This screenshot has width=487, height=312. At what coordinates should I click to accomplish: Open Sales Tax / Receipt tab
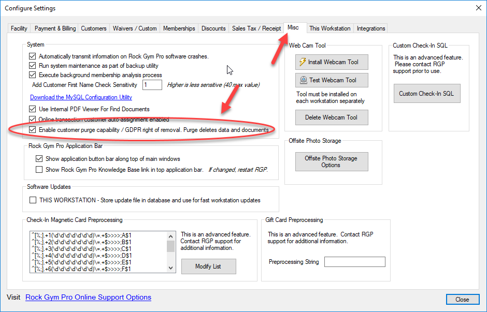click(x=256, y=28)
